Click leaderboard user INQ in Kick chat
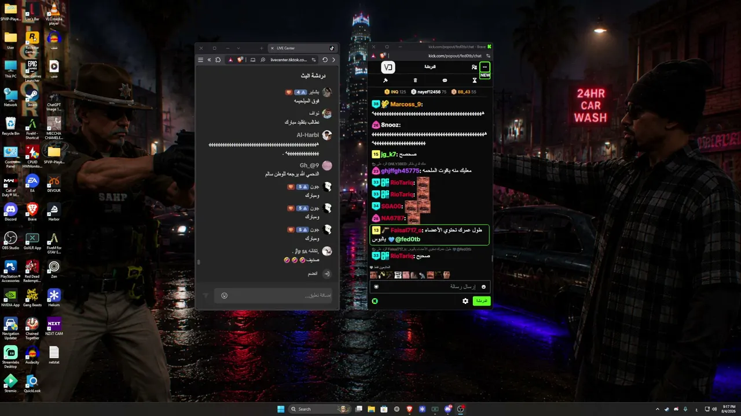Image resolution: width=741 pixels, height=416 pixels. pos(395,92)
